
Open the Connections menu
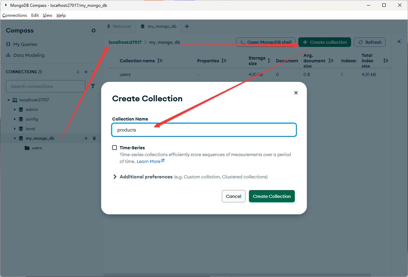click(15, 15)
